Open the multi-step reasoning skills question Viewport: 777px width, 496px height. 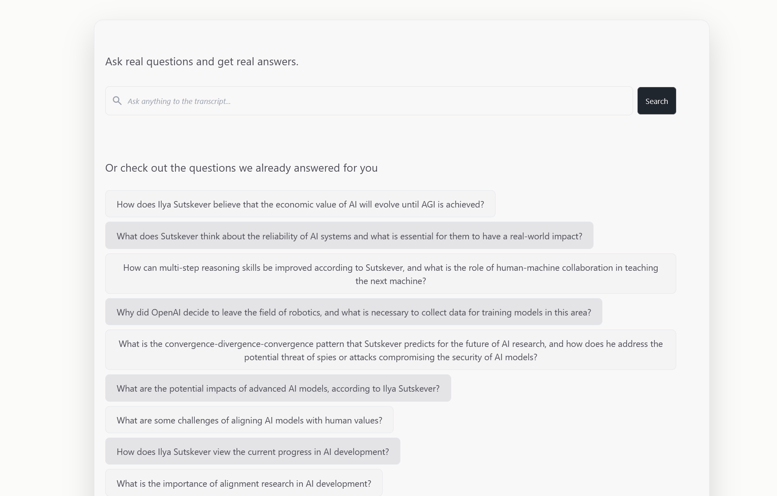(x=391, y=274)
